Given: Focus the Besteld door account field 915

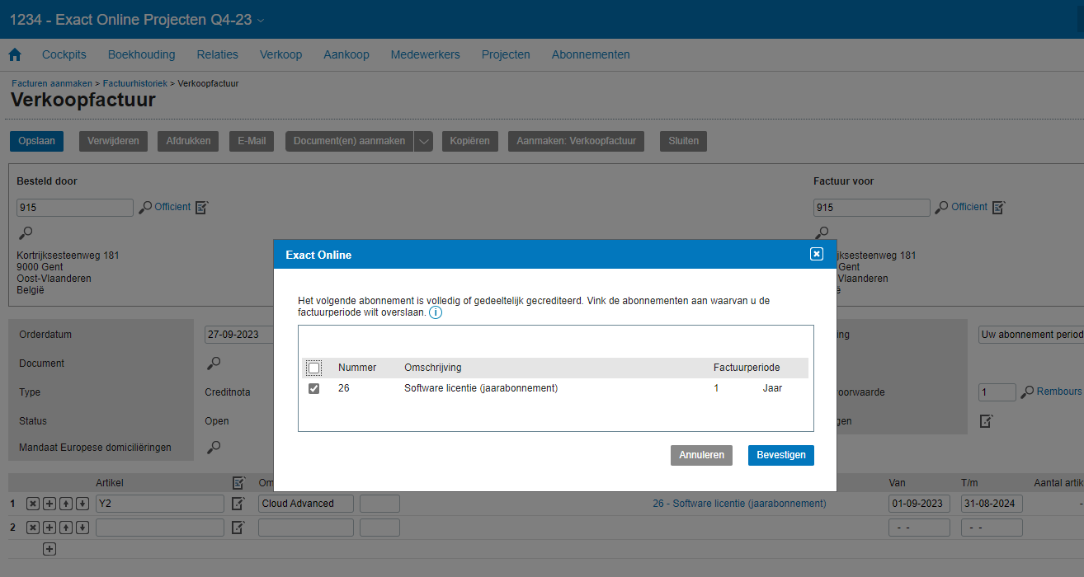Looking at the screenshot, I should pos(75,208).
